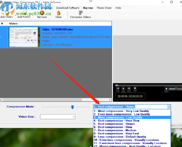Click the player time display 00.00.00
Image resolution: width=182 pixels, height=147 pixels.
(130, 96)
